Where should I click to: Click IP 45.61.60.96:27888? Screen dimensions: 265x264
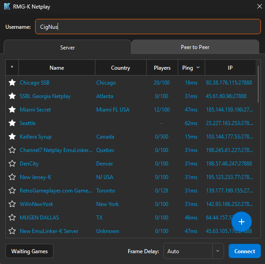coord(226,96)
